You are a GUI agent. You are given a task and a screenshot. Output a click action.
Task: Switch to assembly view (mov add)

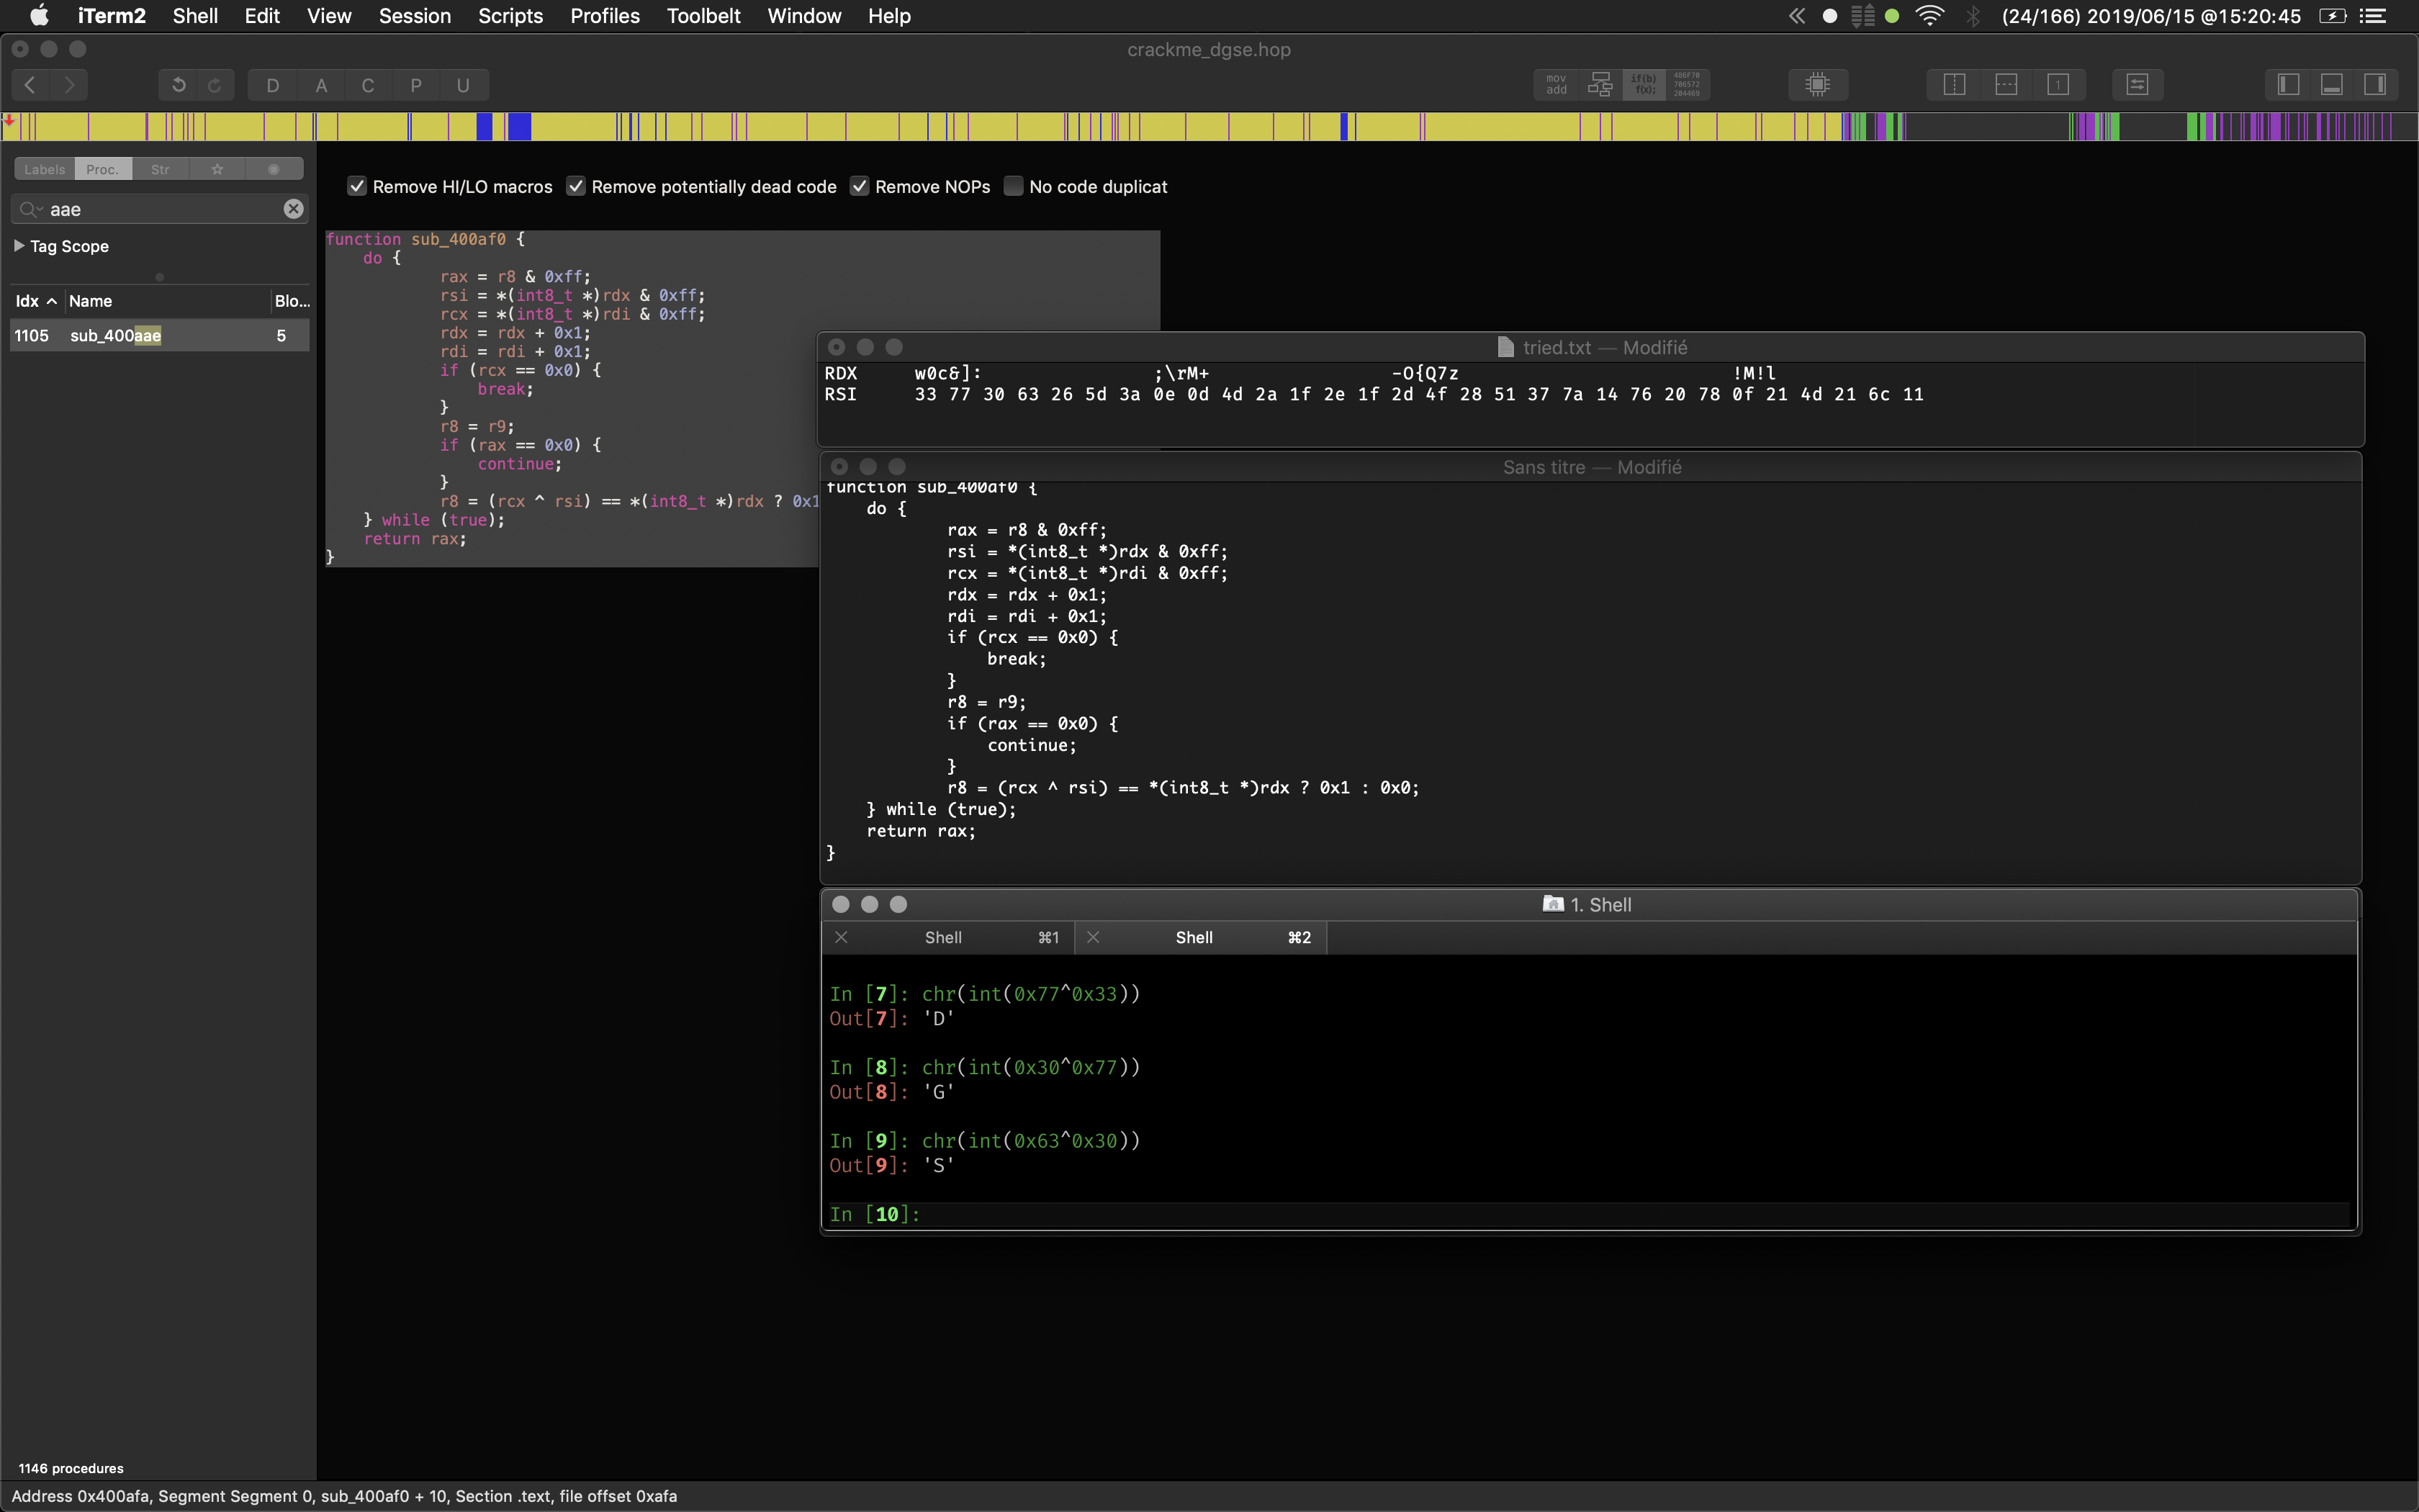coord(1557,85)
